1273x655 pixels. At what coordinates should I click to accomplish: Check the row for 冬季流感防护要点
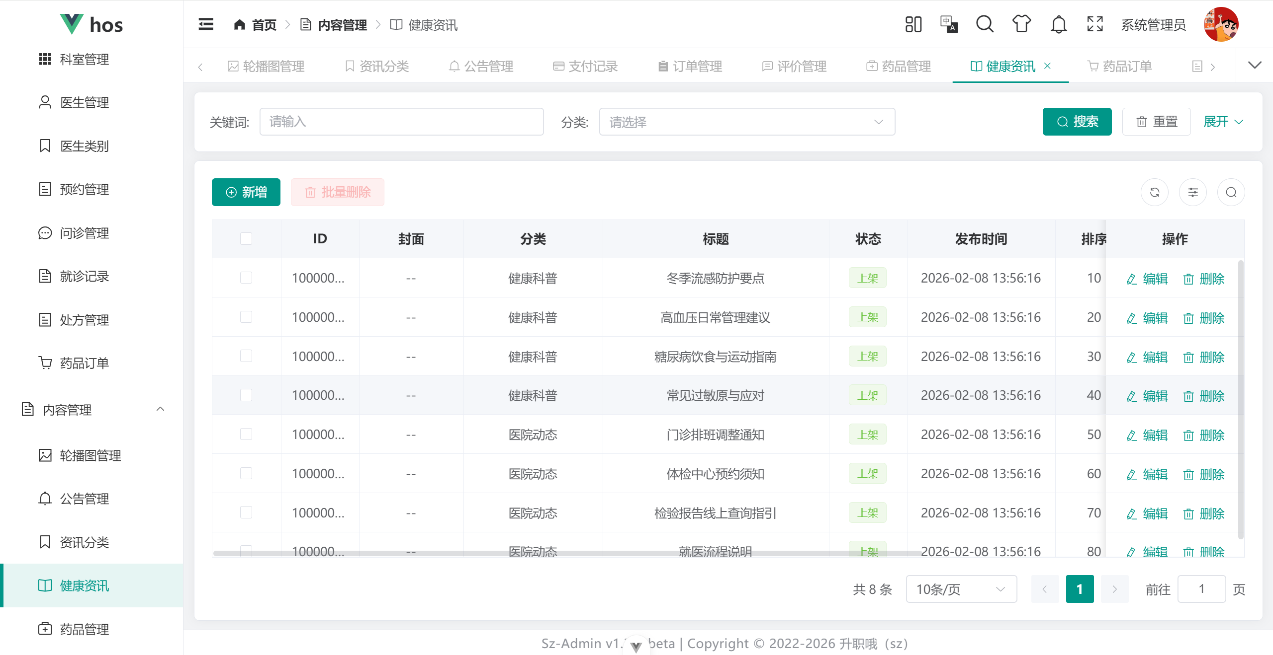[246, 278]
